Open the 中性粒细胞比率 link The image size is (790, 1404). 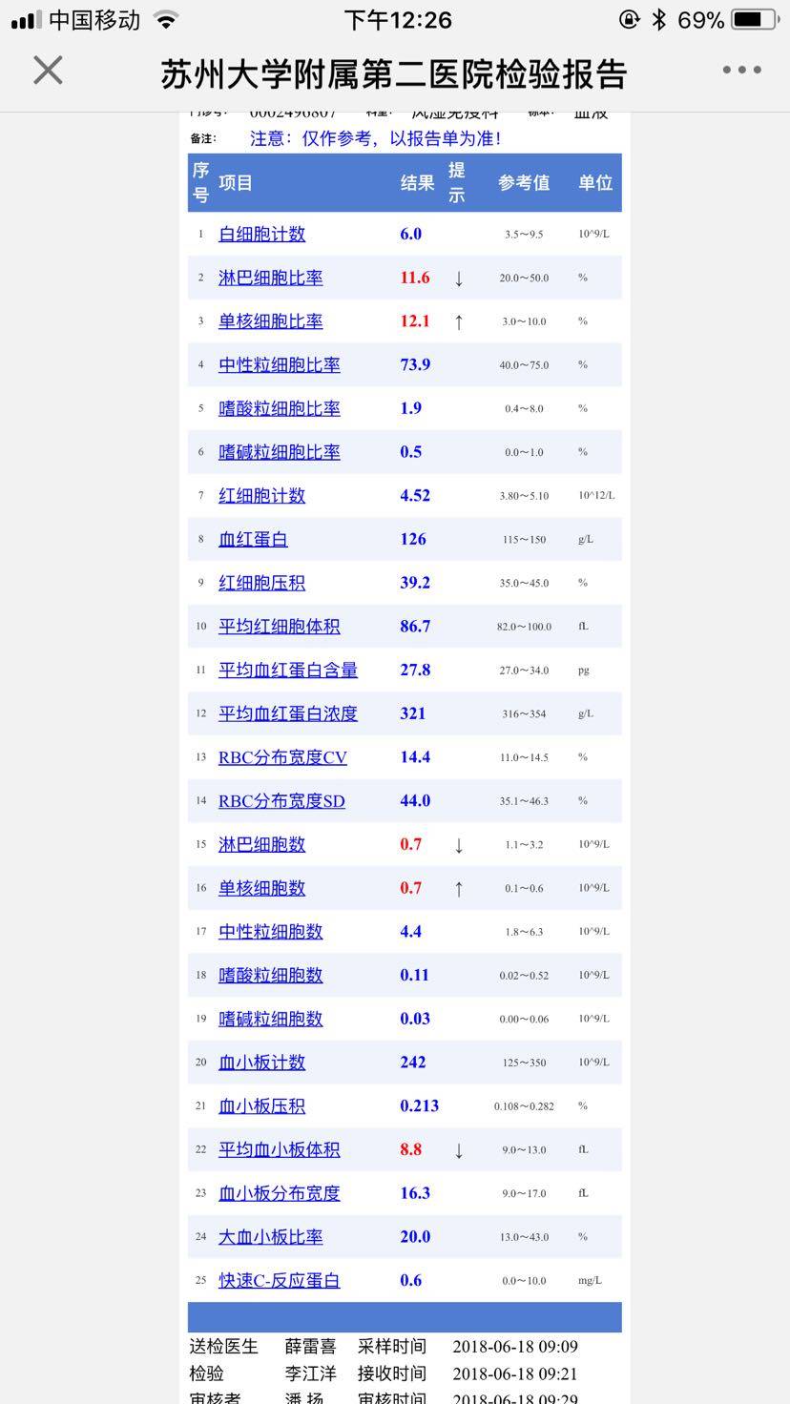(x=279, y=365)
